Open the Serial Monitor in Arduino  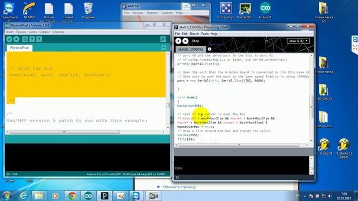click(163, 39)
